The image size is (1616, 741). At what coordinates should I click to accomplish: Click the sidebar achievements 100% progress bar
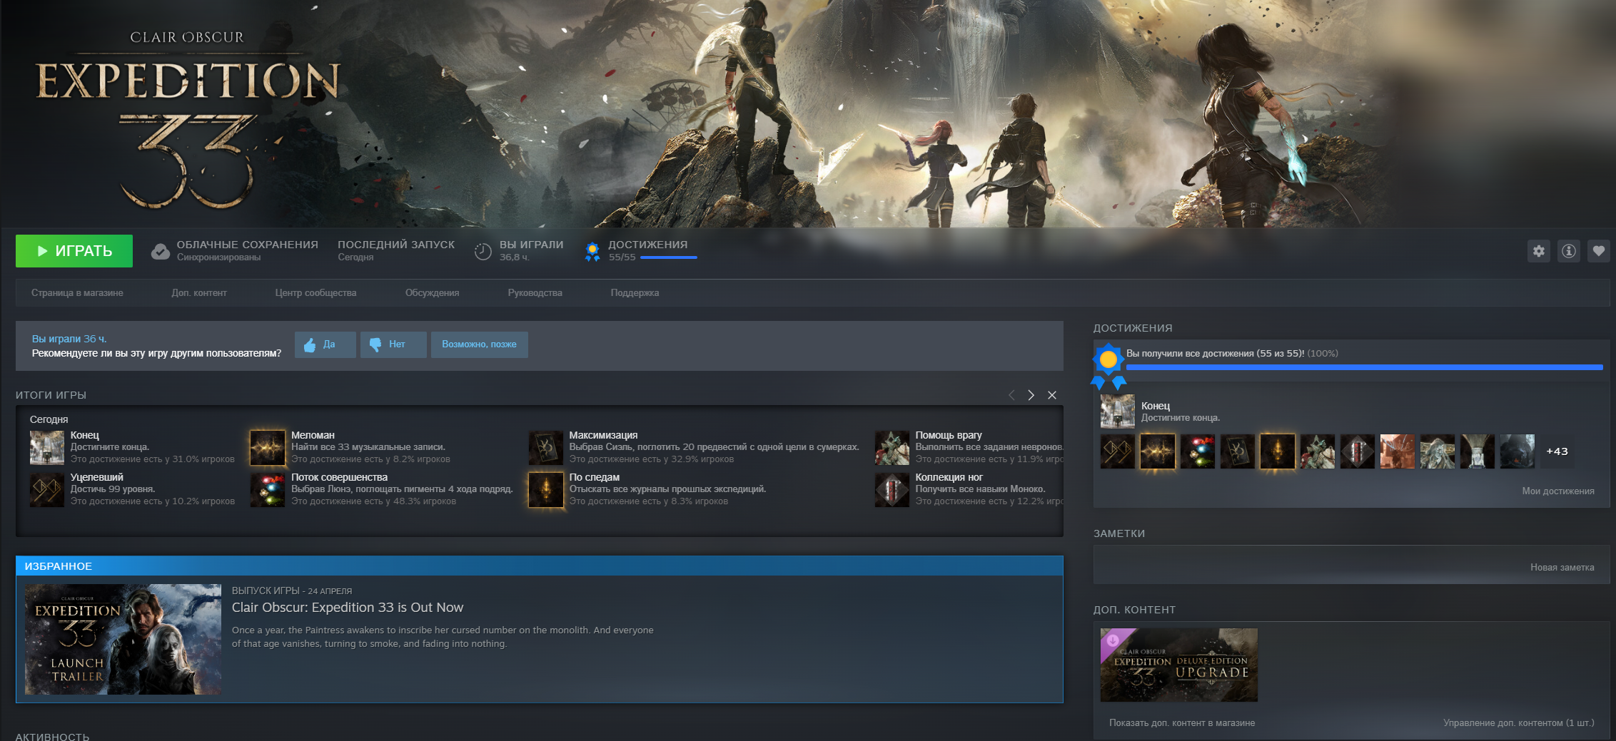pyautogui.click(x=1365, y=367)
